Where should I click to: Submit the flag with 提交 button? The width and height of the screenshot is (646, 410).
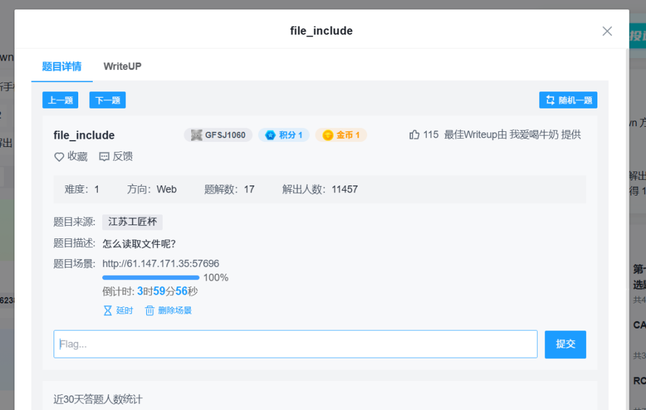(x=565, y=344)
